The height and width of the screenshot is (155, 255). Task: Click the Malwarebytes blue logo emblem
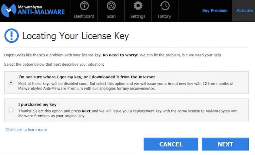pos(8,10)
